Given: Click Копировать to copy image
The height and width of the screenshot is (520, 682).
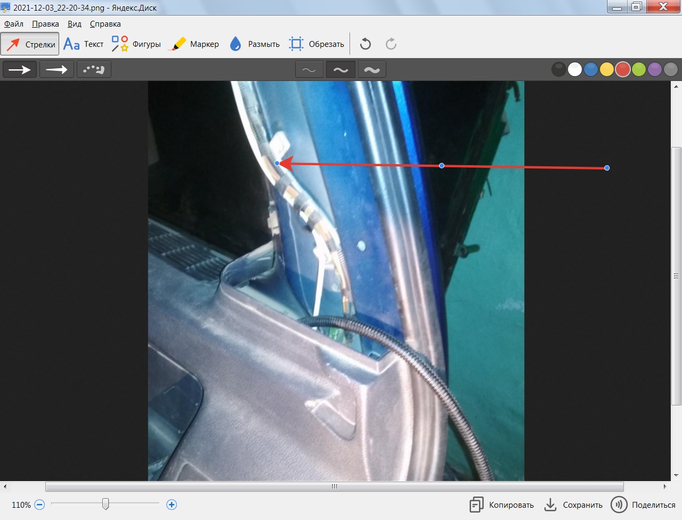Looking at the screenshot, I should tap(501, 505).
